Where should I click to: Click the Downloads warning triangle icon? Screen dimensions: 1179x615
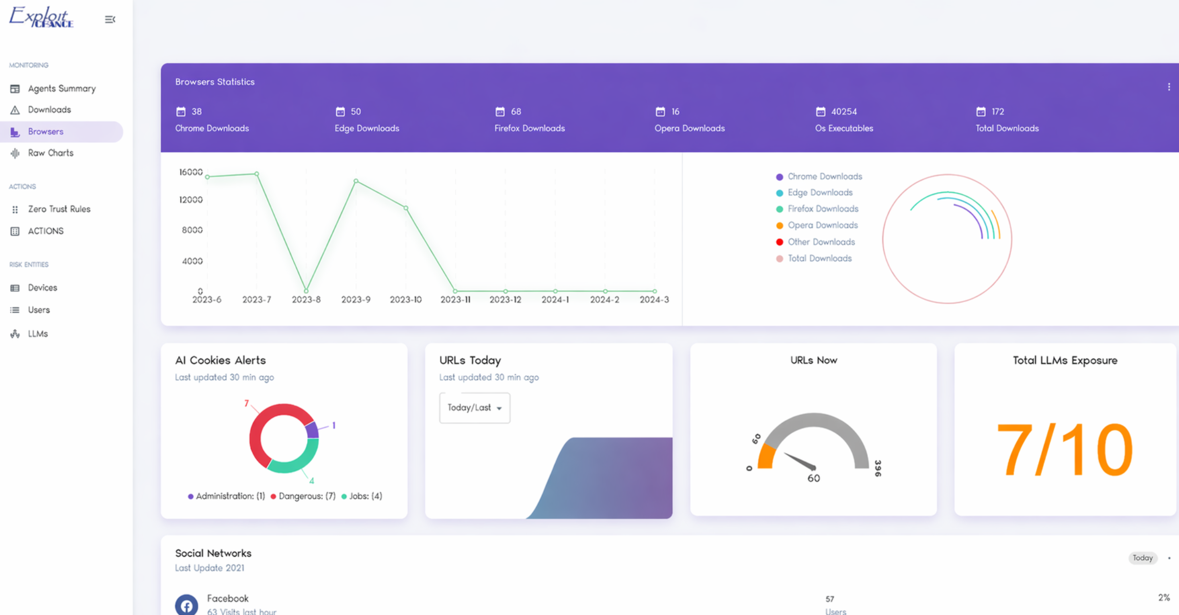point(15,110)
